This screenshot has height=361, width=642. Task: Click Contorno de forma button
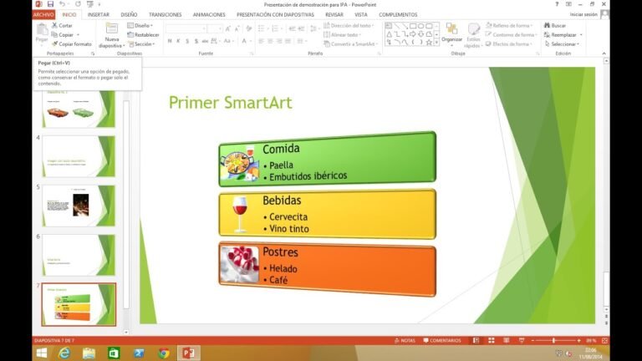[510, 35]
